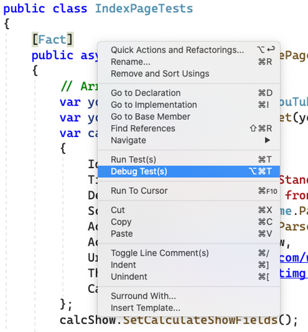Click Unindent menu entry
308x332 pixels.
pyautogui.click(x=189, y=277)
